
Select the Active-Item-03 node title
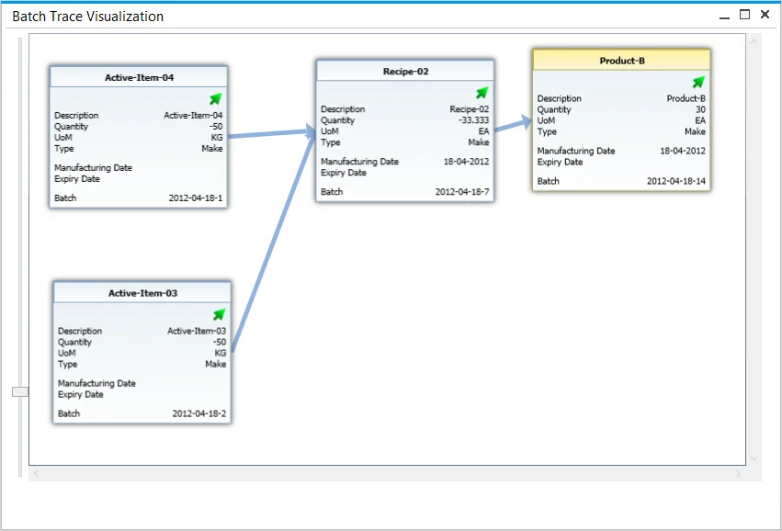142,293
